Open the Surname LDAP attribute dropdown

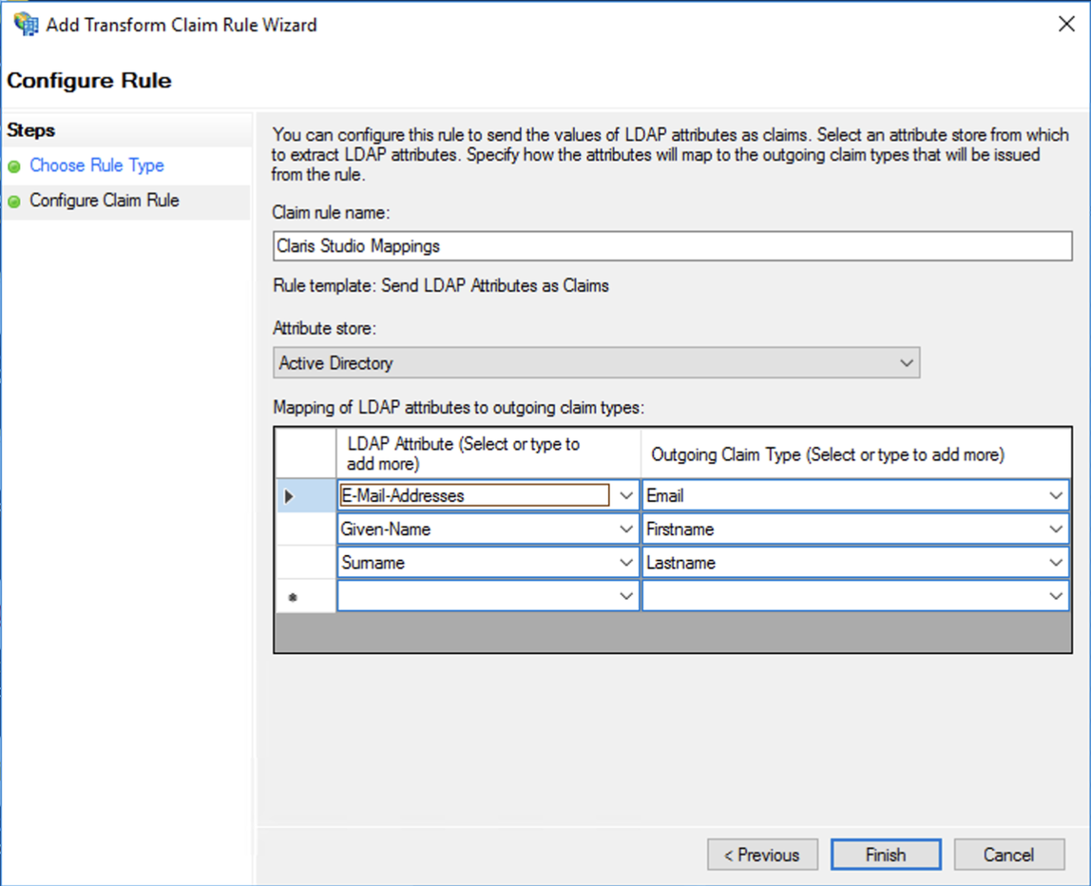point(626,562)
